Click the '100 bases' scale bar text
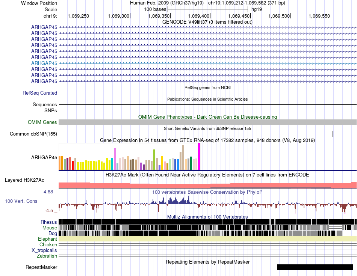The image size is (357, 276). point(155,9)
